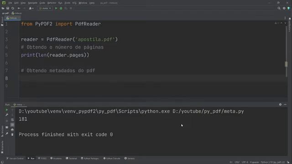The image size is (292, 164).
Task: Click the layout icon in Run panel
Action: [x=7, y=128]
